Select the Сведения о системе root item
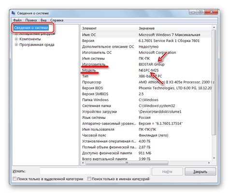This screenshot has height=194, width=229. click(31, 28)
